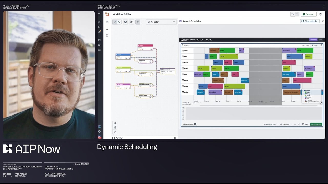Open search from the dark sidebar
The height and width of the screenshot is (184, 328).
pyautogui.click(x=99, y=27)
